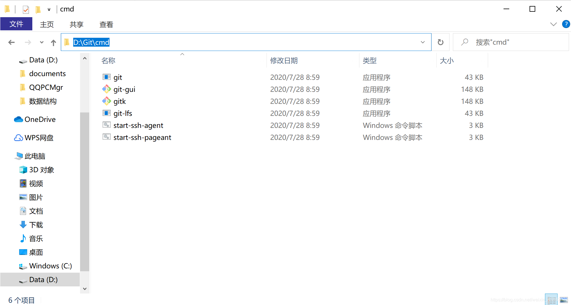The image size is (571, 305).
Task: Go back with the left arrow
Action: click(11, 42)
